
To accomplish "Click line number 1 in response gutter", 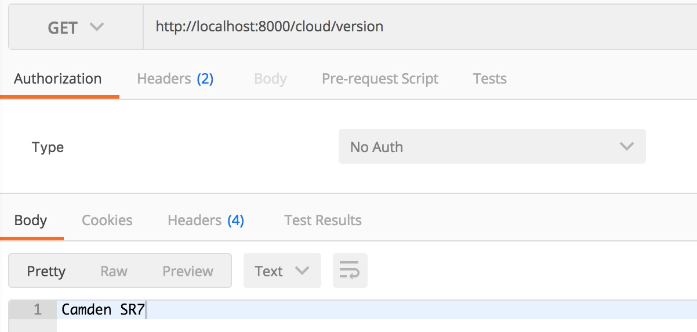I will pos(37,309).
